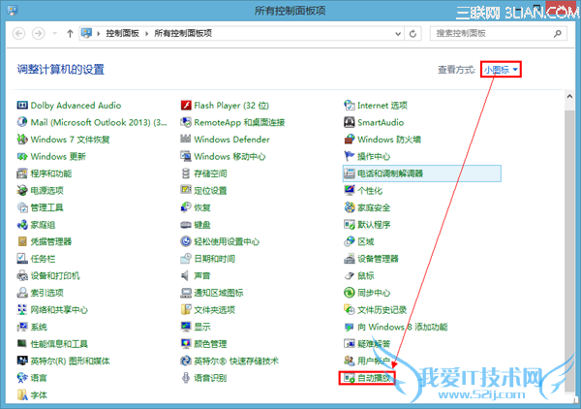The image size is (581, 409).
Task: Open Windows 7 文件恢复 icon
Action: [22, 140]
